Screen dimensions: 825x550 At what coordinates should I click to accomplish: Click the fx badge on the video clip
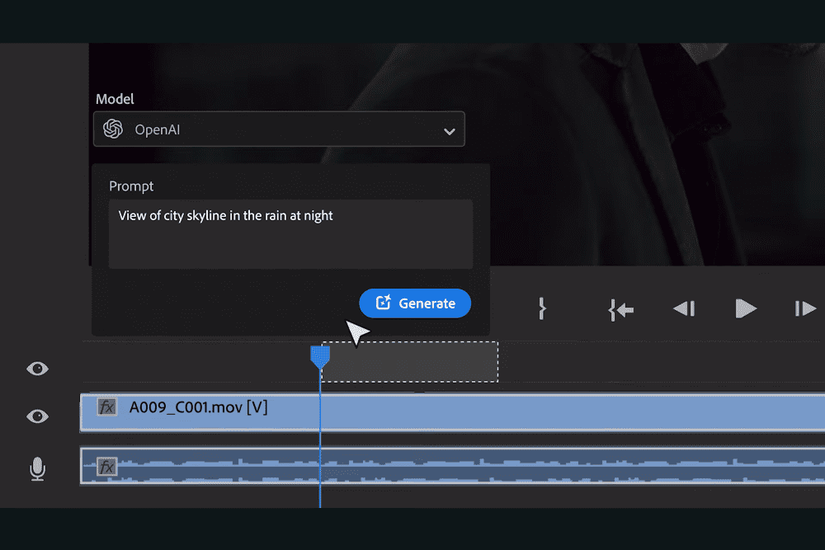click(x=106, y=407)
